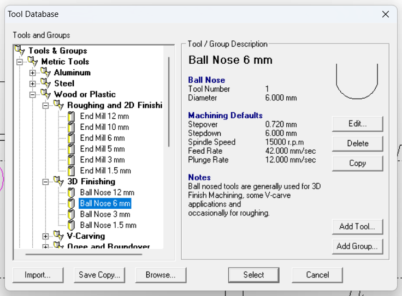
Task: Click the Steel group folder icon
Action: pos(46,83)
